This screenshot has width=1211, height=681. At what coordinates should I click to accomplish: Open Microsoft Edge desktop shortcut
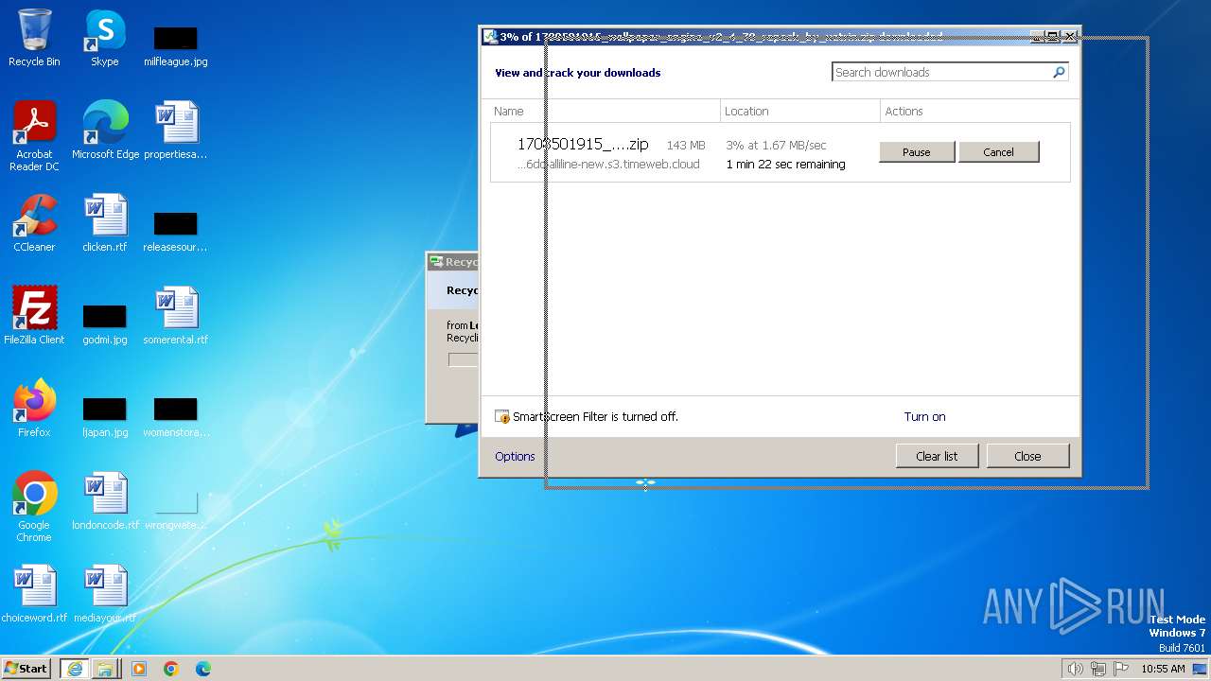105,130
